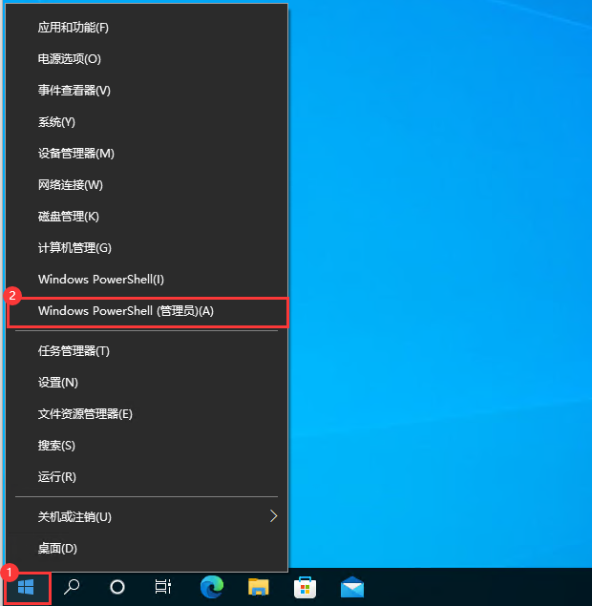The height and width of the screenshot is (606, 592).
Task: Open 事件查看器(V)
Action: pyautogui.click(x=146, y=91)
